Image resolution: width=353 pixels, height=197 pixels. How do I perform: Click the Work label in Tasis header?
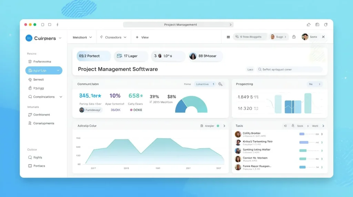tap(315, 126)
